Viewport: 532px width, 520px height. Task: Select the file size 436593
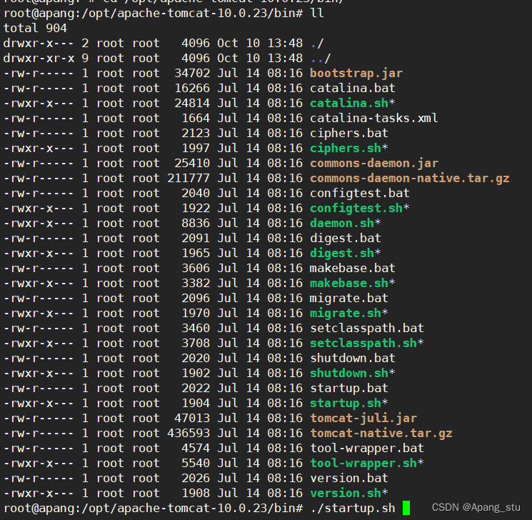[x=189, y=433]
